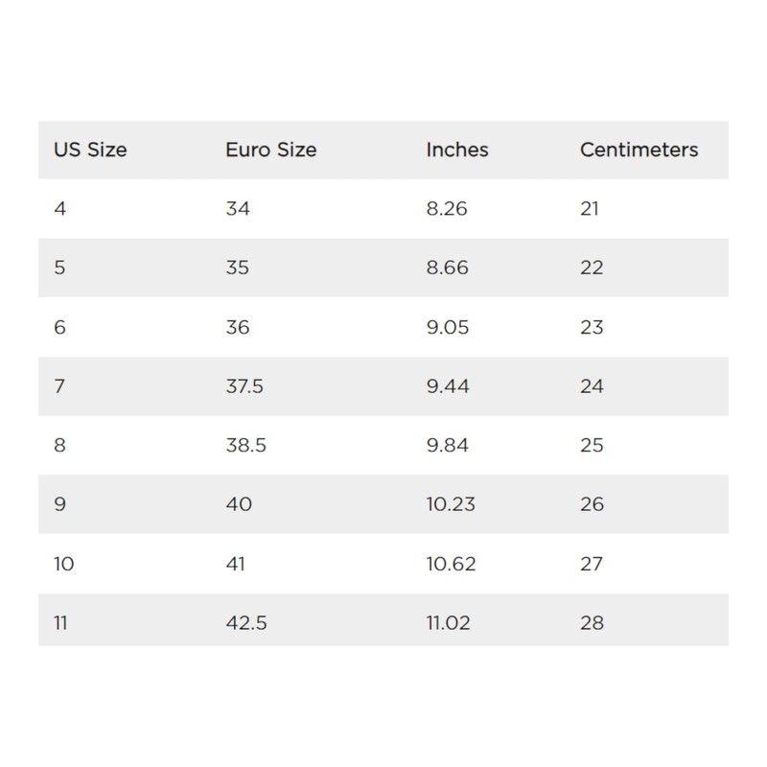Select US size 9 cell
This screenshot has height=767, width=767.
(x=60, y=504)
